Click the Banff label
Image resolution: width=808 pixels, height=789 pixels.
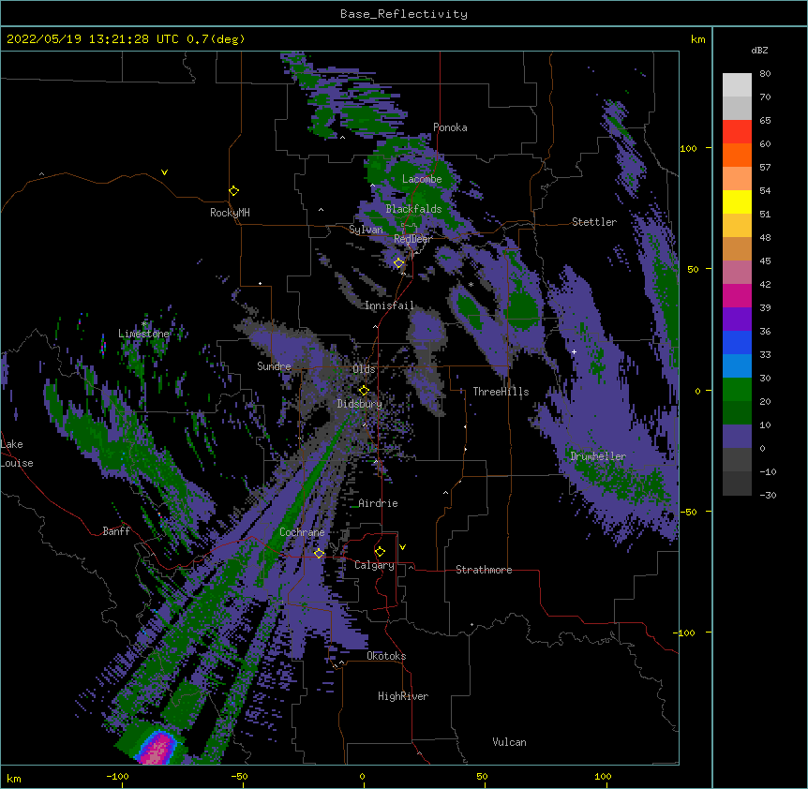coord(116,531)
